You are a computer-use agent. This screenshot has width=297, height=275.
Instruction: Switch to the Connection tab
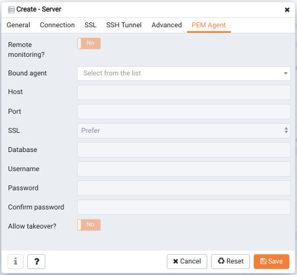57,25
